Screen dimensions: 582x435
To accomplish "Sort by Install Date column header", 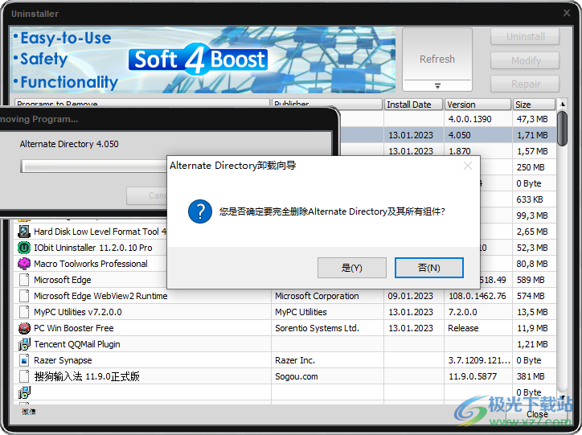I will click(x=413, y=105).
